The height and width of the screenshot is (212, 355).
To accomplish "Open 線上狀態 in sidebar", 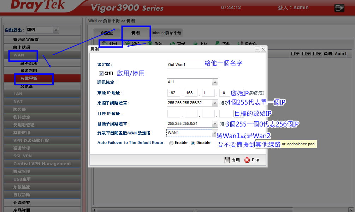I will [42, 47].
